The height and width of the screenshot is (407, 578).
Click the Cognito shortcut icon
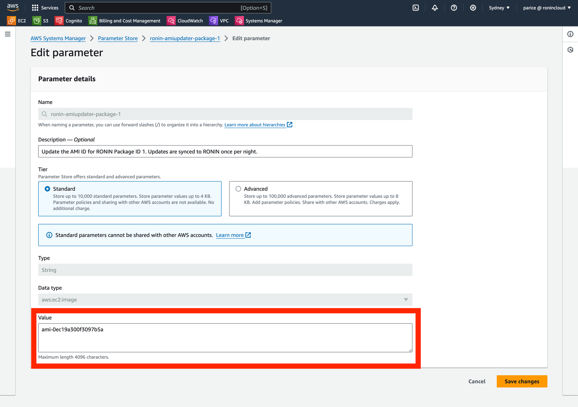point(59,21)
